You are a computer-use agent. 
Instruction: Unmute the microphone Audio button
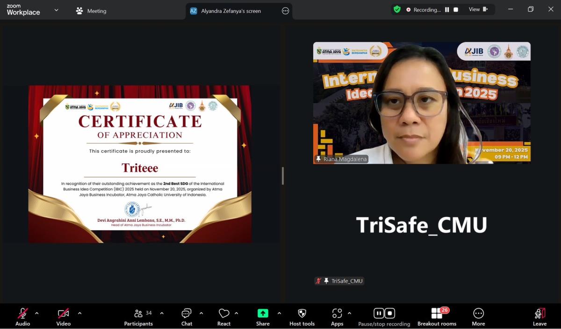[x=22, y=316]
